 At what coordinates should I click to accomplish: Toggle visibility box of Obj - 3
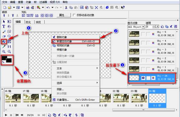point(143,52)
